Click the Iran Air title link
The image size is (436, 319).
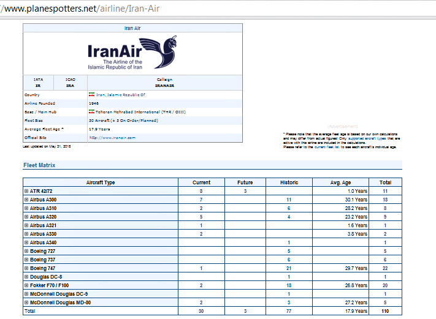pyautogui.click(x=132, y=28)
